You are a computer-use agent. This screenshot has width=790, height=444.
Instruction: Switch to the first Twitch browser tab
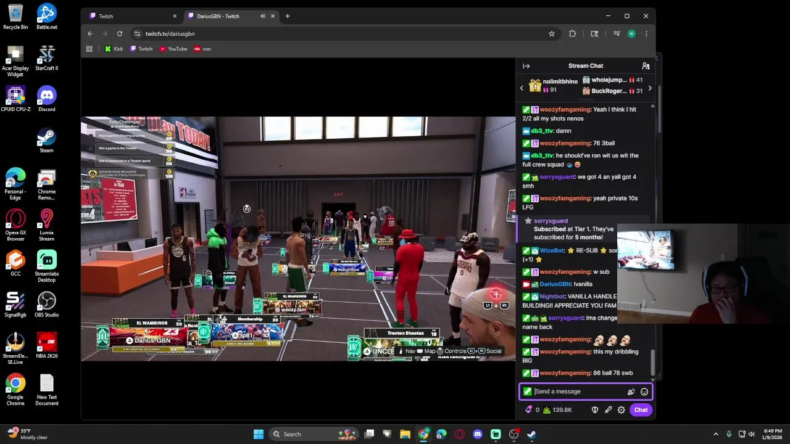(x=132, y=16)
